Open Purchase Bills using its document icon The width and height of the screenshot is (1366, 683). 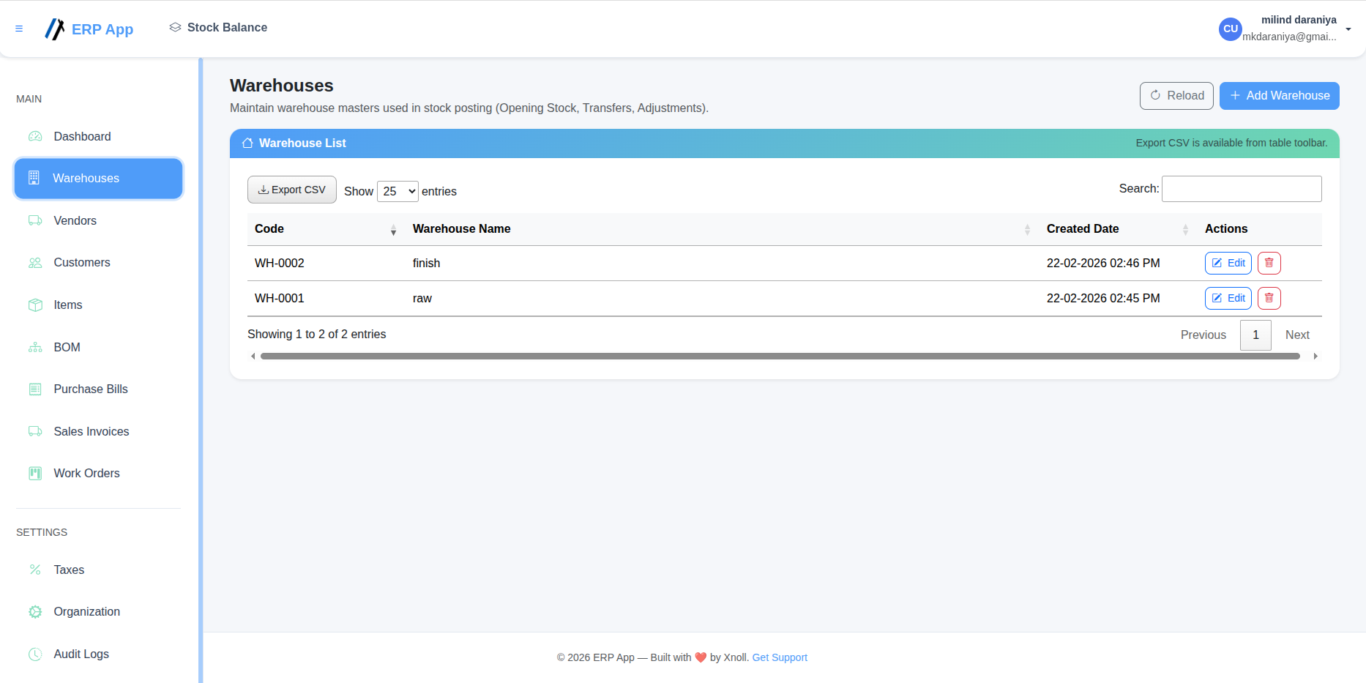34,389
